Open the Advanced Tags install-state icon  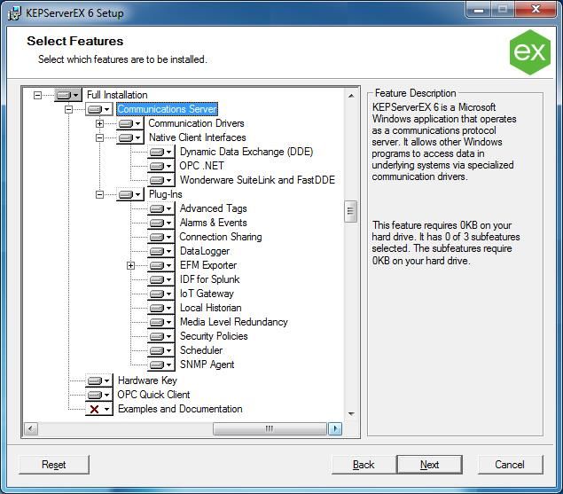[x=161, y=208]
